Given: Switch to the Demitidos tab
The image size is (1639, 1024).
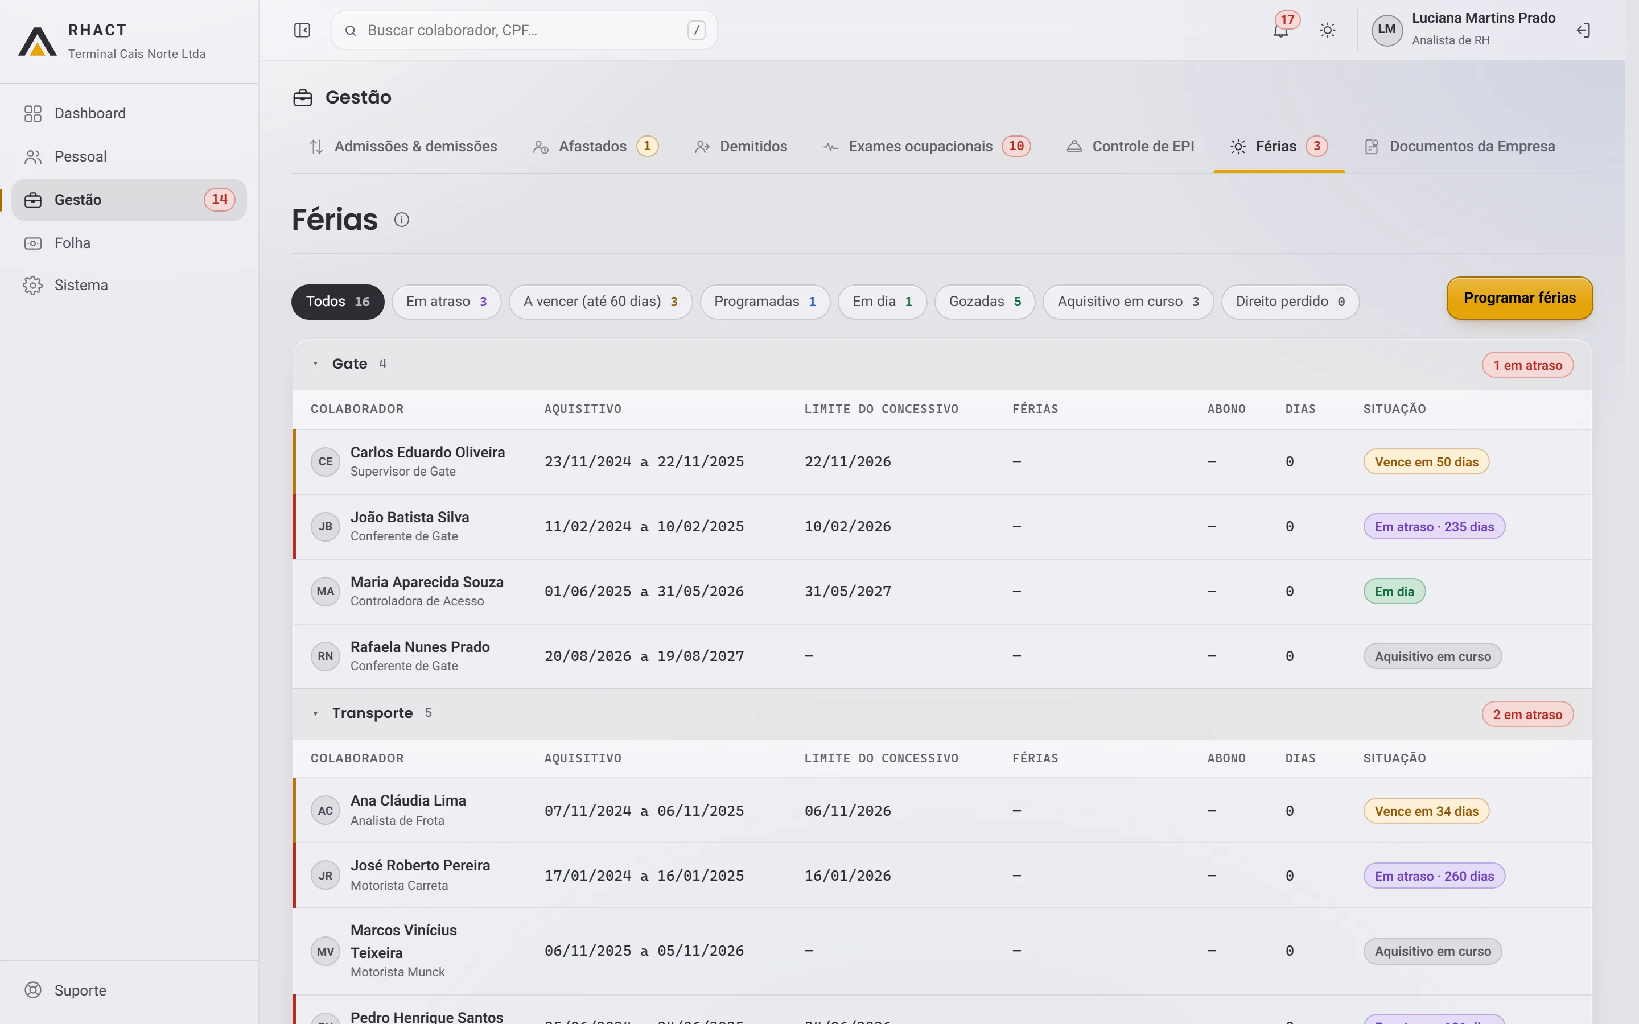Looking at the screenshot, I should point(740,146).
